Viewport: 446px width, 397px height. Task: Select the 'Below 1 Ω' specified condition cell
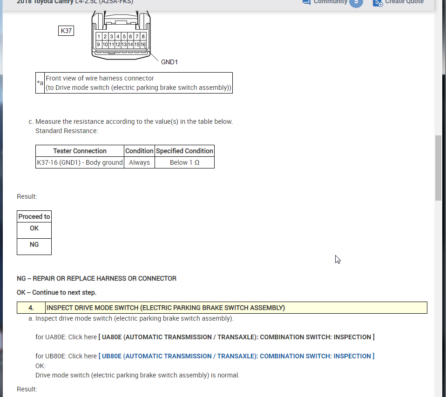[185, 162]
